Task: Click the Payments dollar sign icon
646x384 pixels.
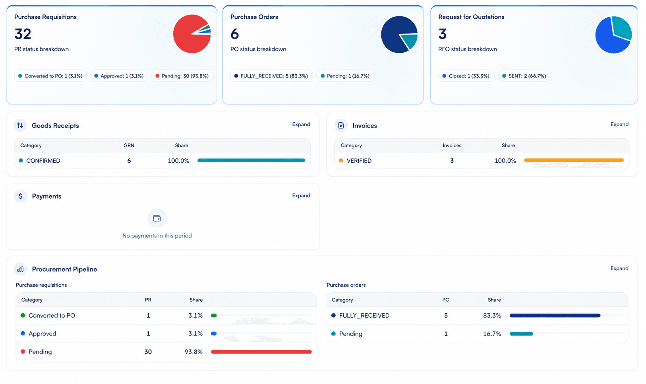Action: pyautogui.click(x=21, y=196)
